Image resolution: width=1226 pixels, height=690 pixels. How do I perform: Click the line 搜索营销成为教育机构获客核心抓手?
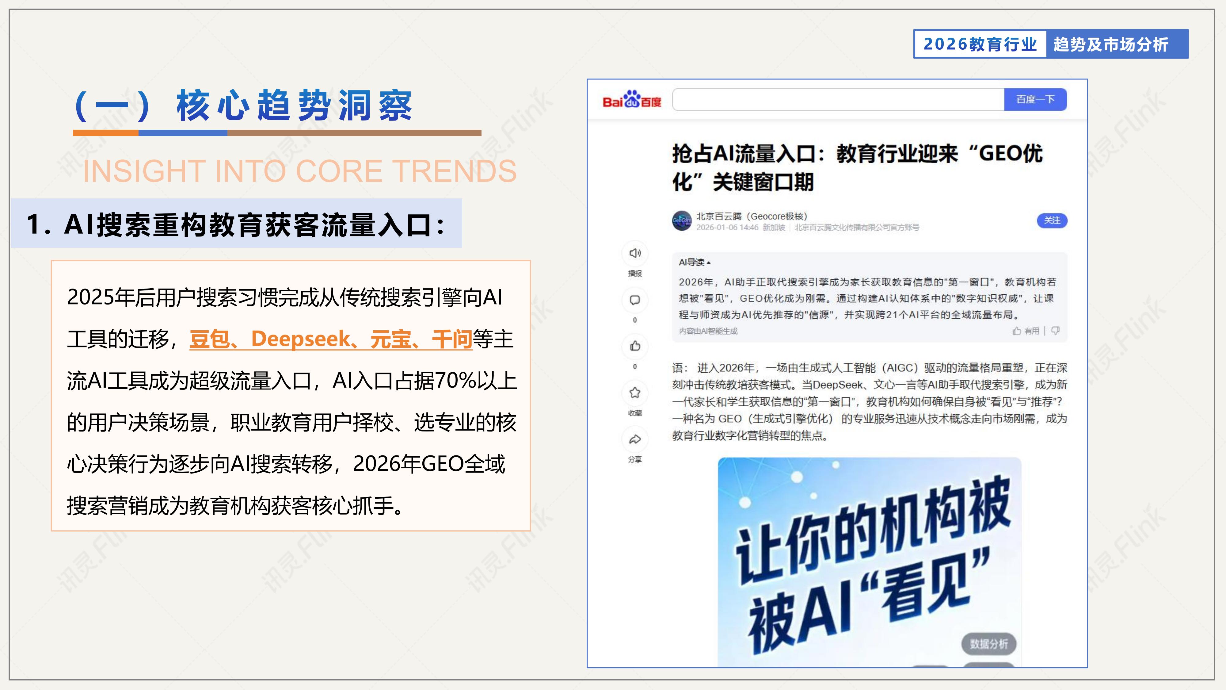[x=236, y=506]
